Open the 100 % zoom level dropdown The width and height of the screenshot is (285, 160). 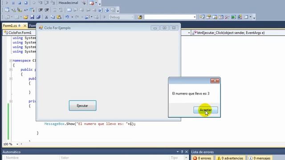(17, 144)
